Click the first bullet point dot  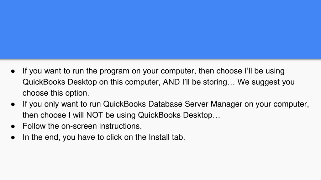(13, 71)
